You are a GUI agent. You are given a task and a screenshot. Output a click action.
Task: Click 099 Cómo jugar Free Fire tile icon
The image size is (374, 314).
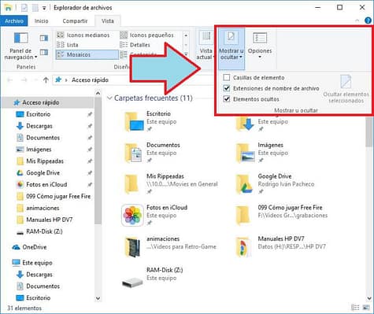(x=243, y=216)
